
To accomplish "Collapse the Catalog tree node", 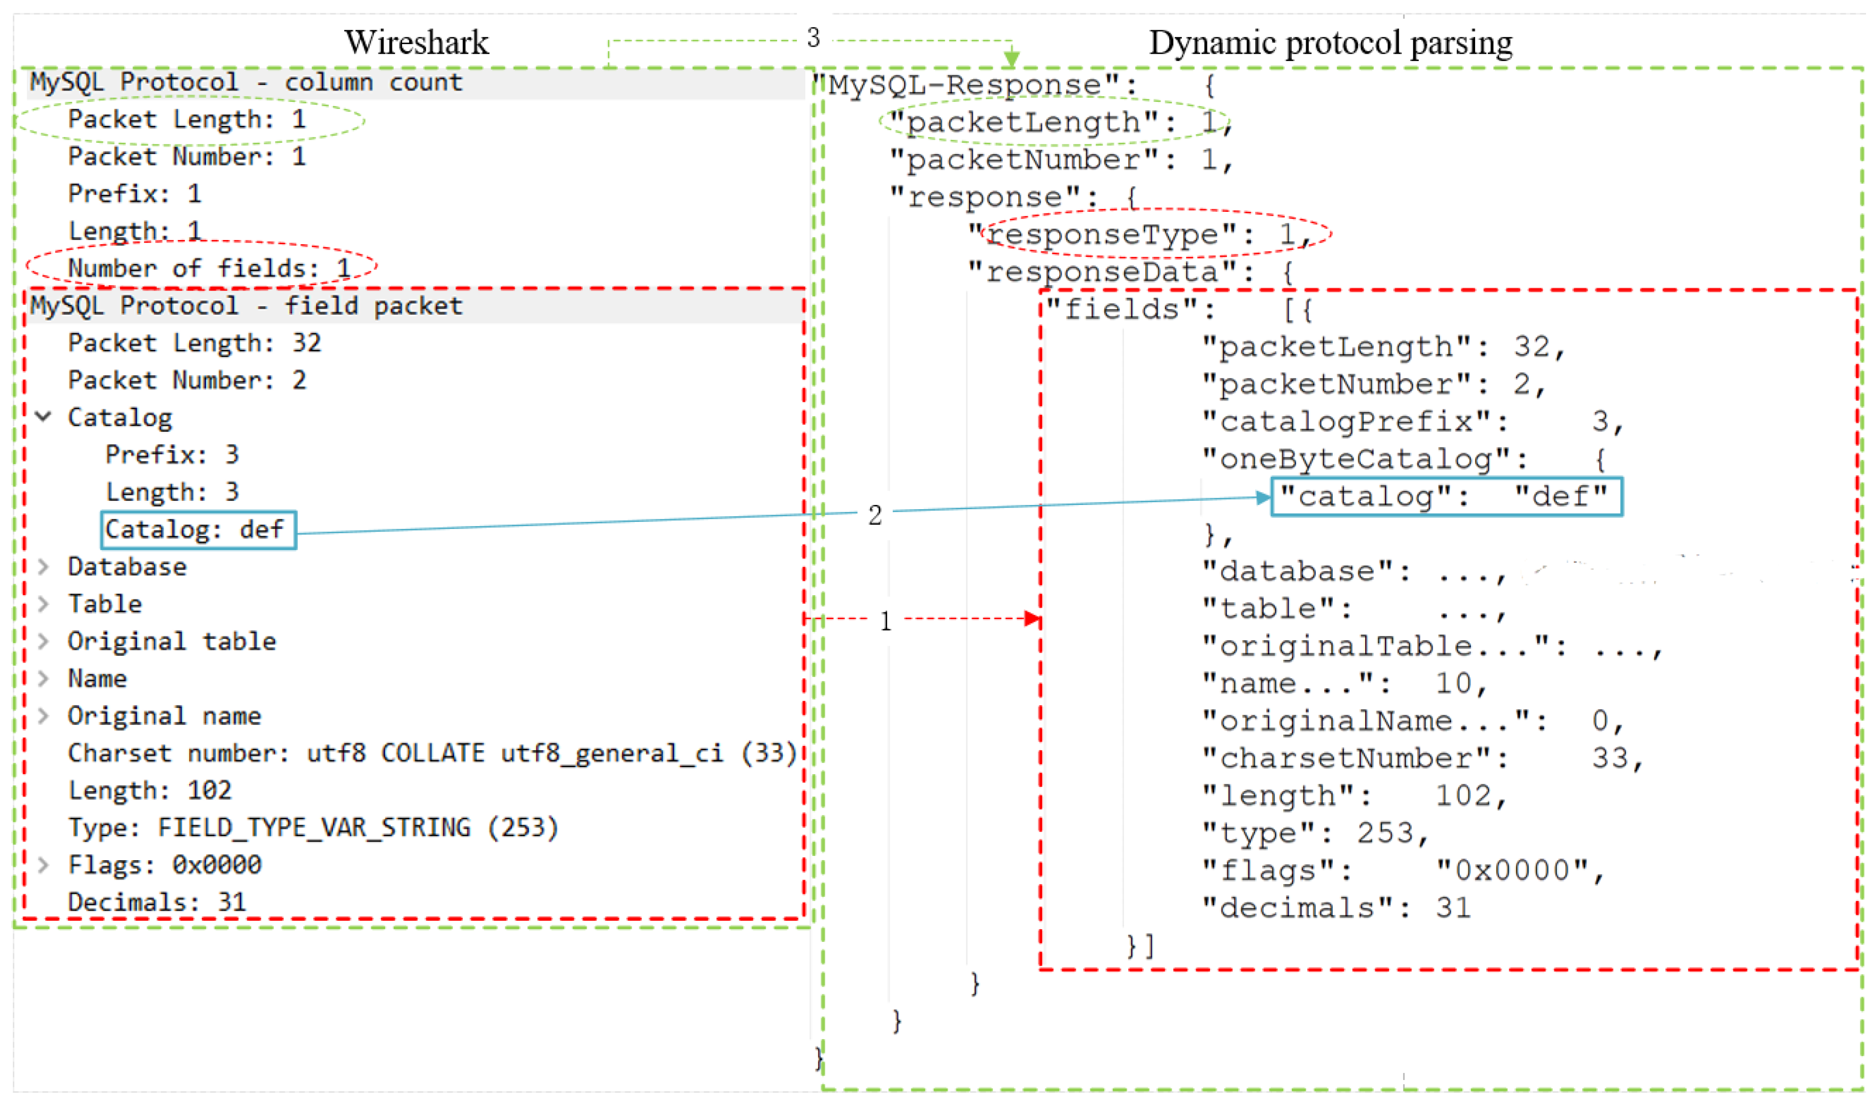I will 44,417.
